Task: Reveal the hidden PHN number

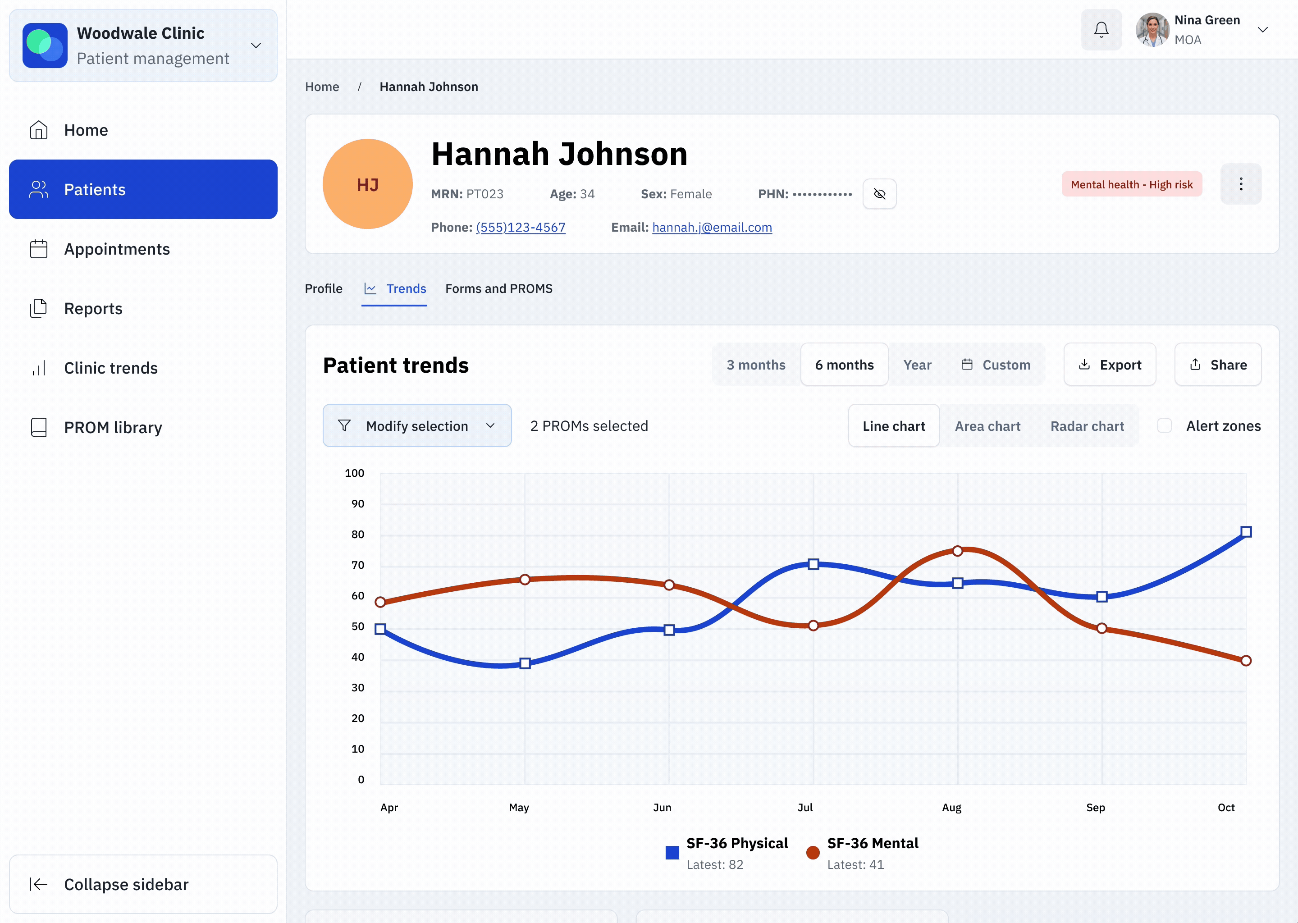Action: coord(880,194)
